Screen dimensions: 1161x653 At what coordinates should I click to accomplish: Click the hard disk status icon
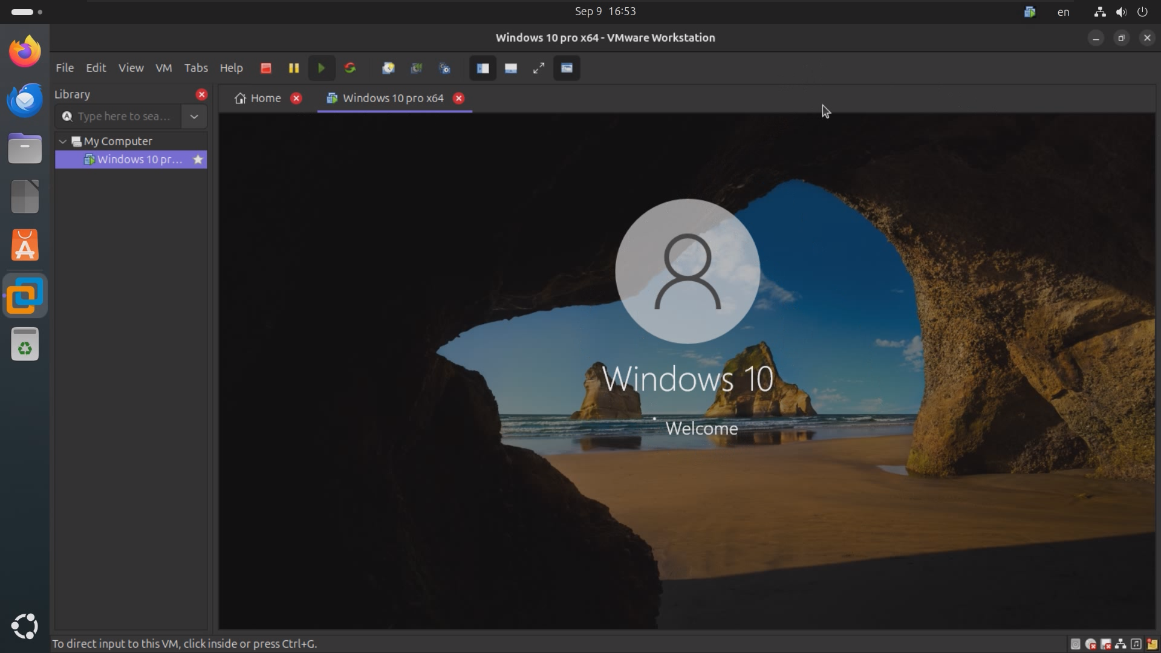1075,644
